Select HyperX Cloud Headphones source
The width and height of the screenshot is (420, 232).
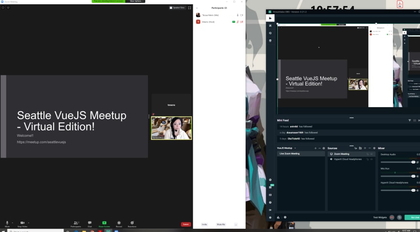pos(351,159)
